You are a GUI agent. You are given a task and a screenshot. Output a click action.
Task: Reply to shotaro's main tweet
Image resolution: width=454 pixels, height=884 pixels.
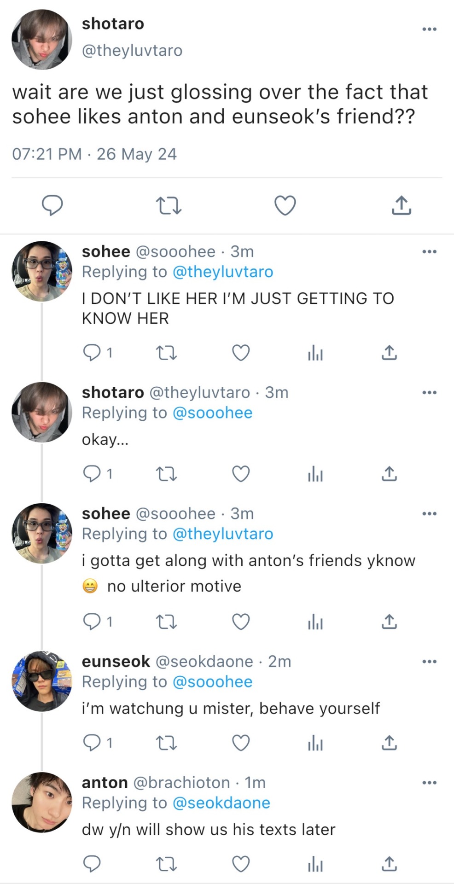point(52,205)
